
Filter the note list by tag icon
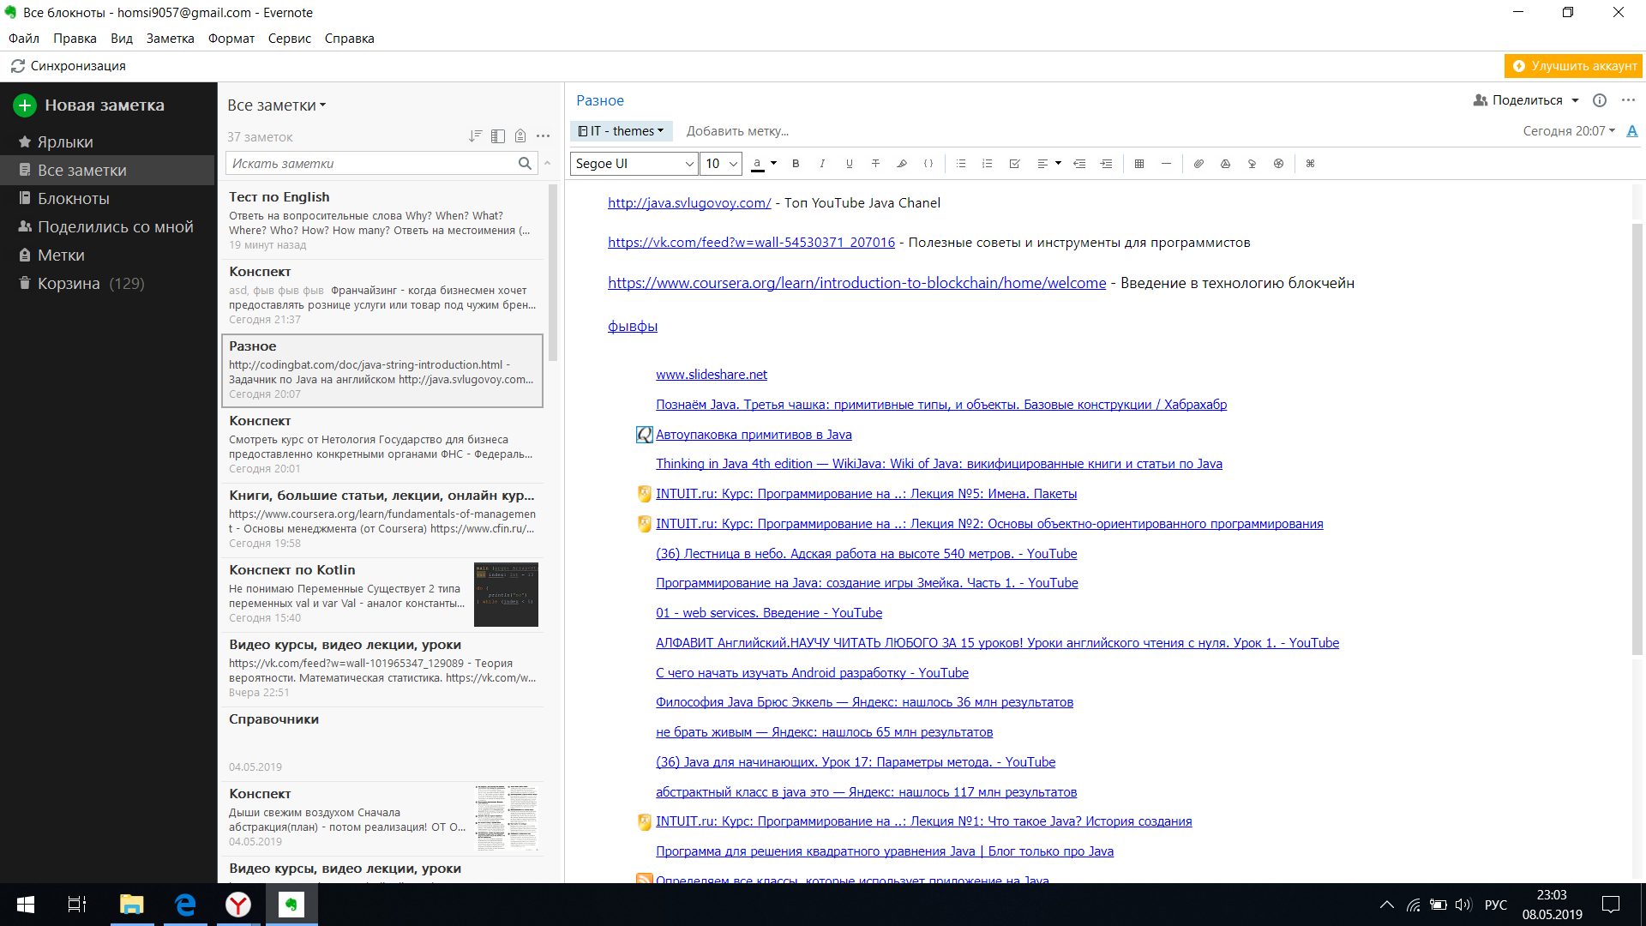pyautogui.click(x=520, y=136)
